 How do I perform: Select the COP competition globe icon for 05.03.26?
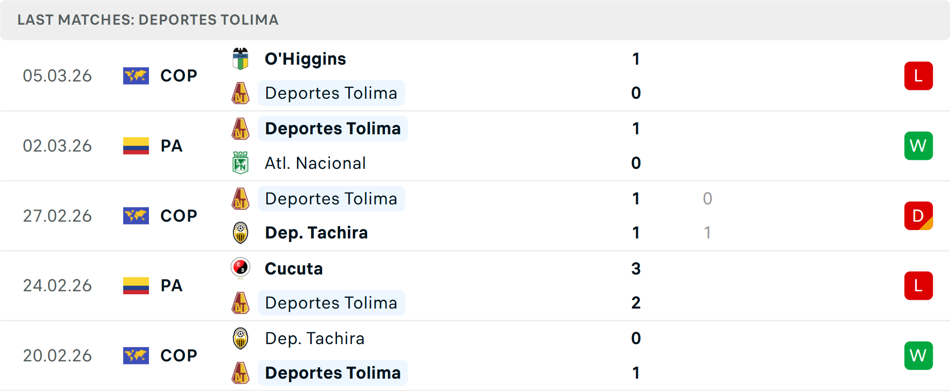coord(136,76)
